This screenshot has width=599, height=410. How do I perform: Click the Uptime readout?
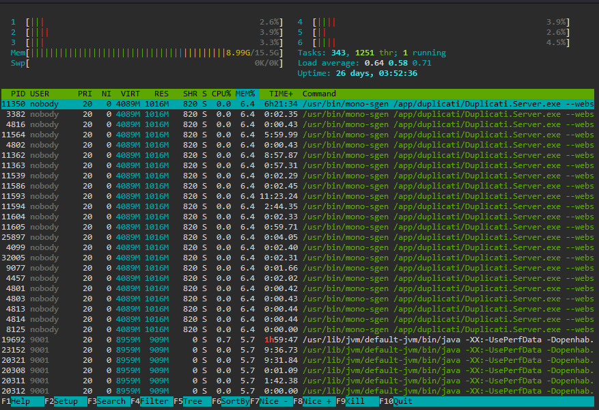(357, 73)
